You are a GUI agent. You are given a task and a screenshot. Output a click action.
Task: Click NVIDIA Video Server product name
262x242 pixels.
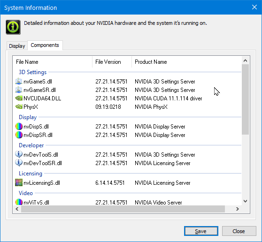(x=158, y=203)
